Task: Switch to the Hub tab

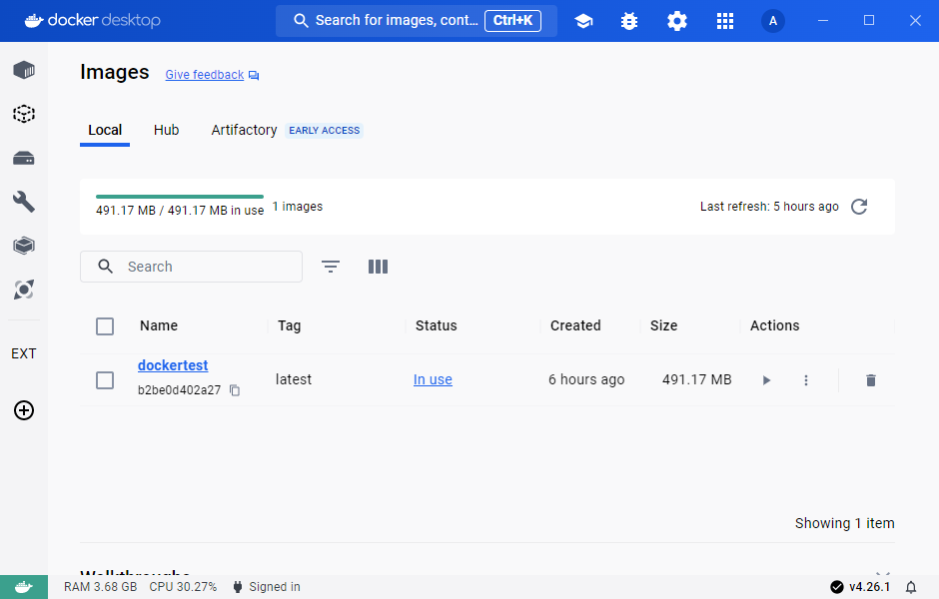Action: coord(167,131)
